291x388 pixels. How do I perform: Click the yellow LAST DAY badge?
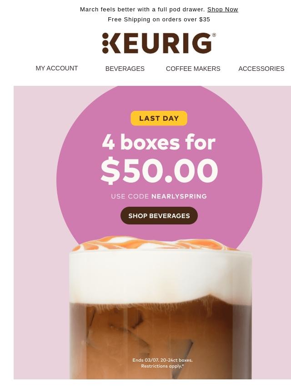coord(159,118)
